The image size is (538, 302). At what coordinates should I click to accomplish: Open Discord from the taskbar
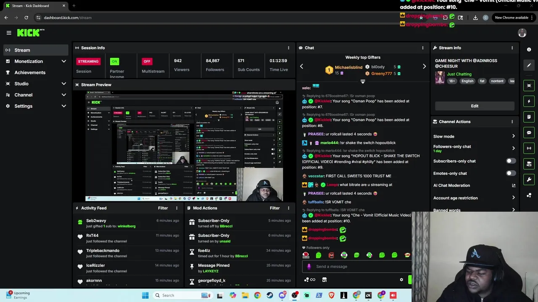pos(282,295)
